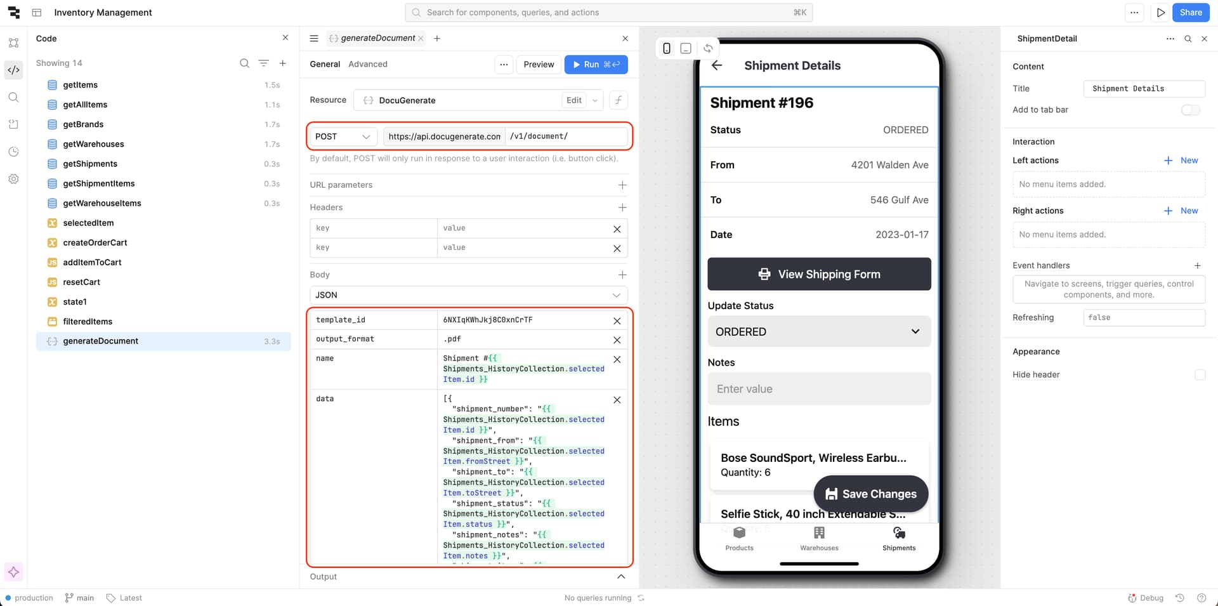Remove the template_id body row
The width and height of the screenshot is (1218, 606).
tap(617, 321)
